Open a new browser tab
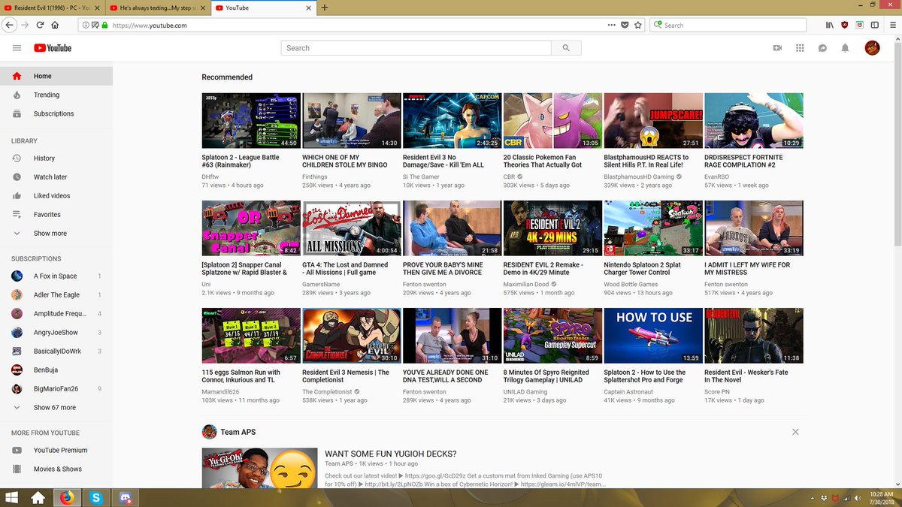This screenshot has width=902, height=507. click(325, 8)
